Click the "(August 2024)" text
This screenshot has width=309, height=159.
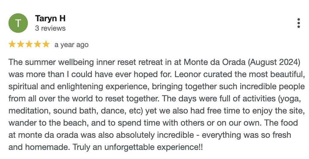coord(274,62)
